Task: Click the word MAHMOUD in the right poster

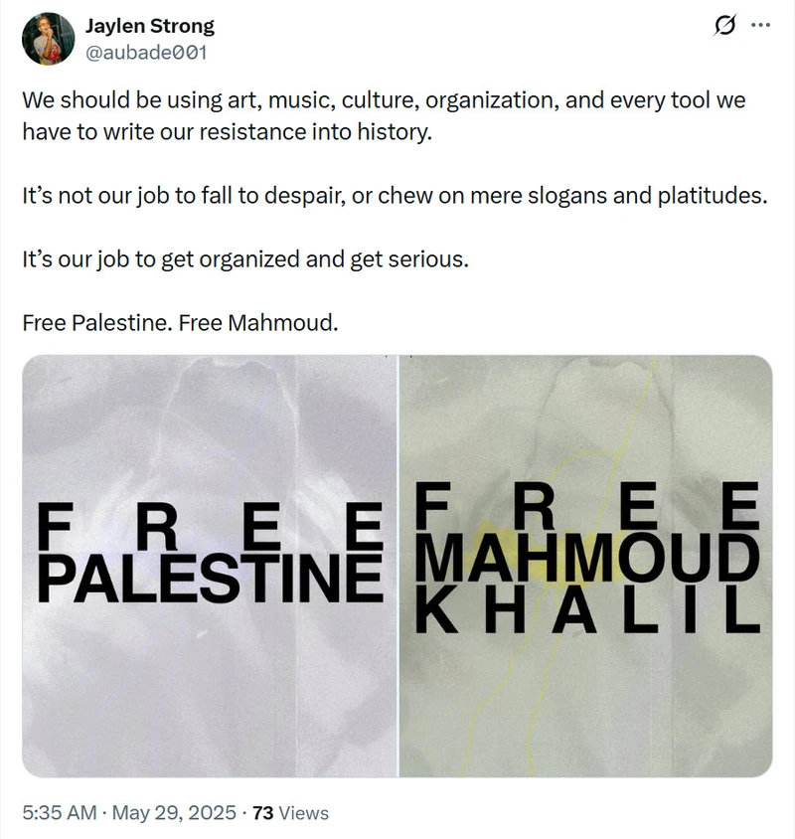Action: pyautogui.click(x=587, y=558)
